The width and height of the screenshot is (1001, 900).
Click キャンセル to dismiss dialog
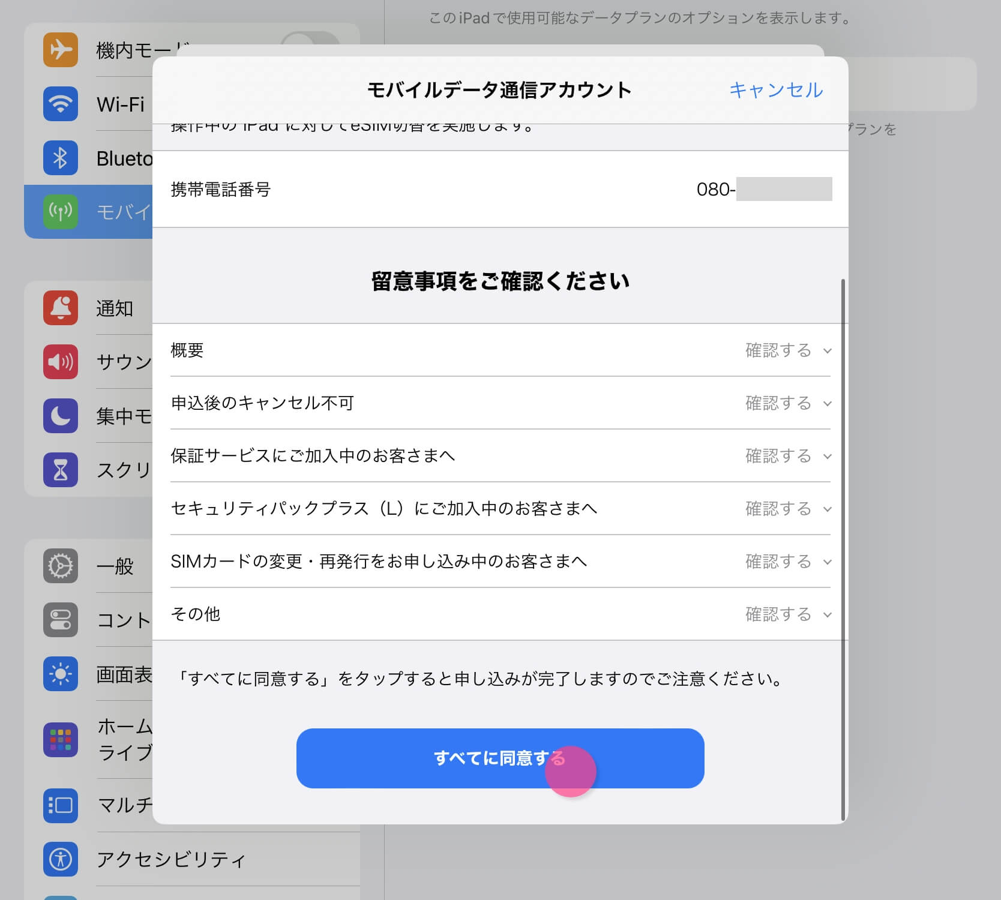coord(775,90)
